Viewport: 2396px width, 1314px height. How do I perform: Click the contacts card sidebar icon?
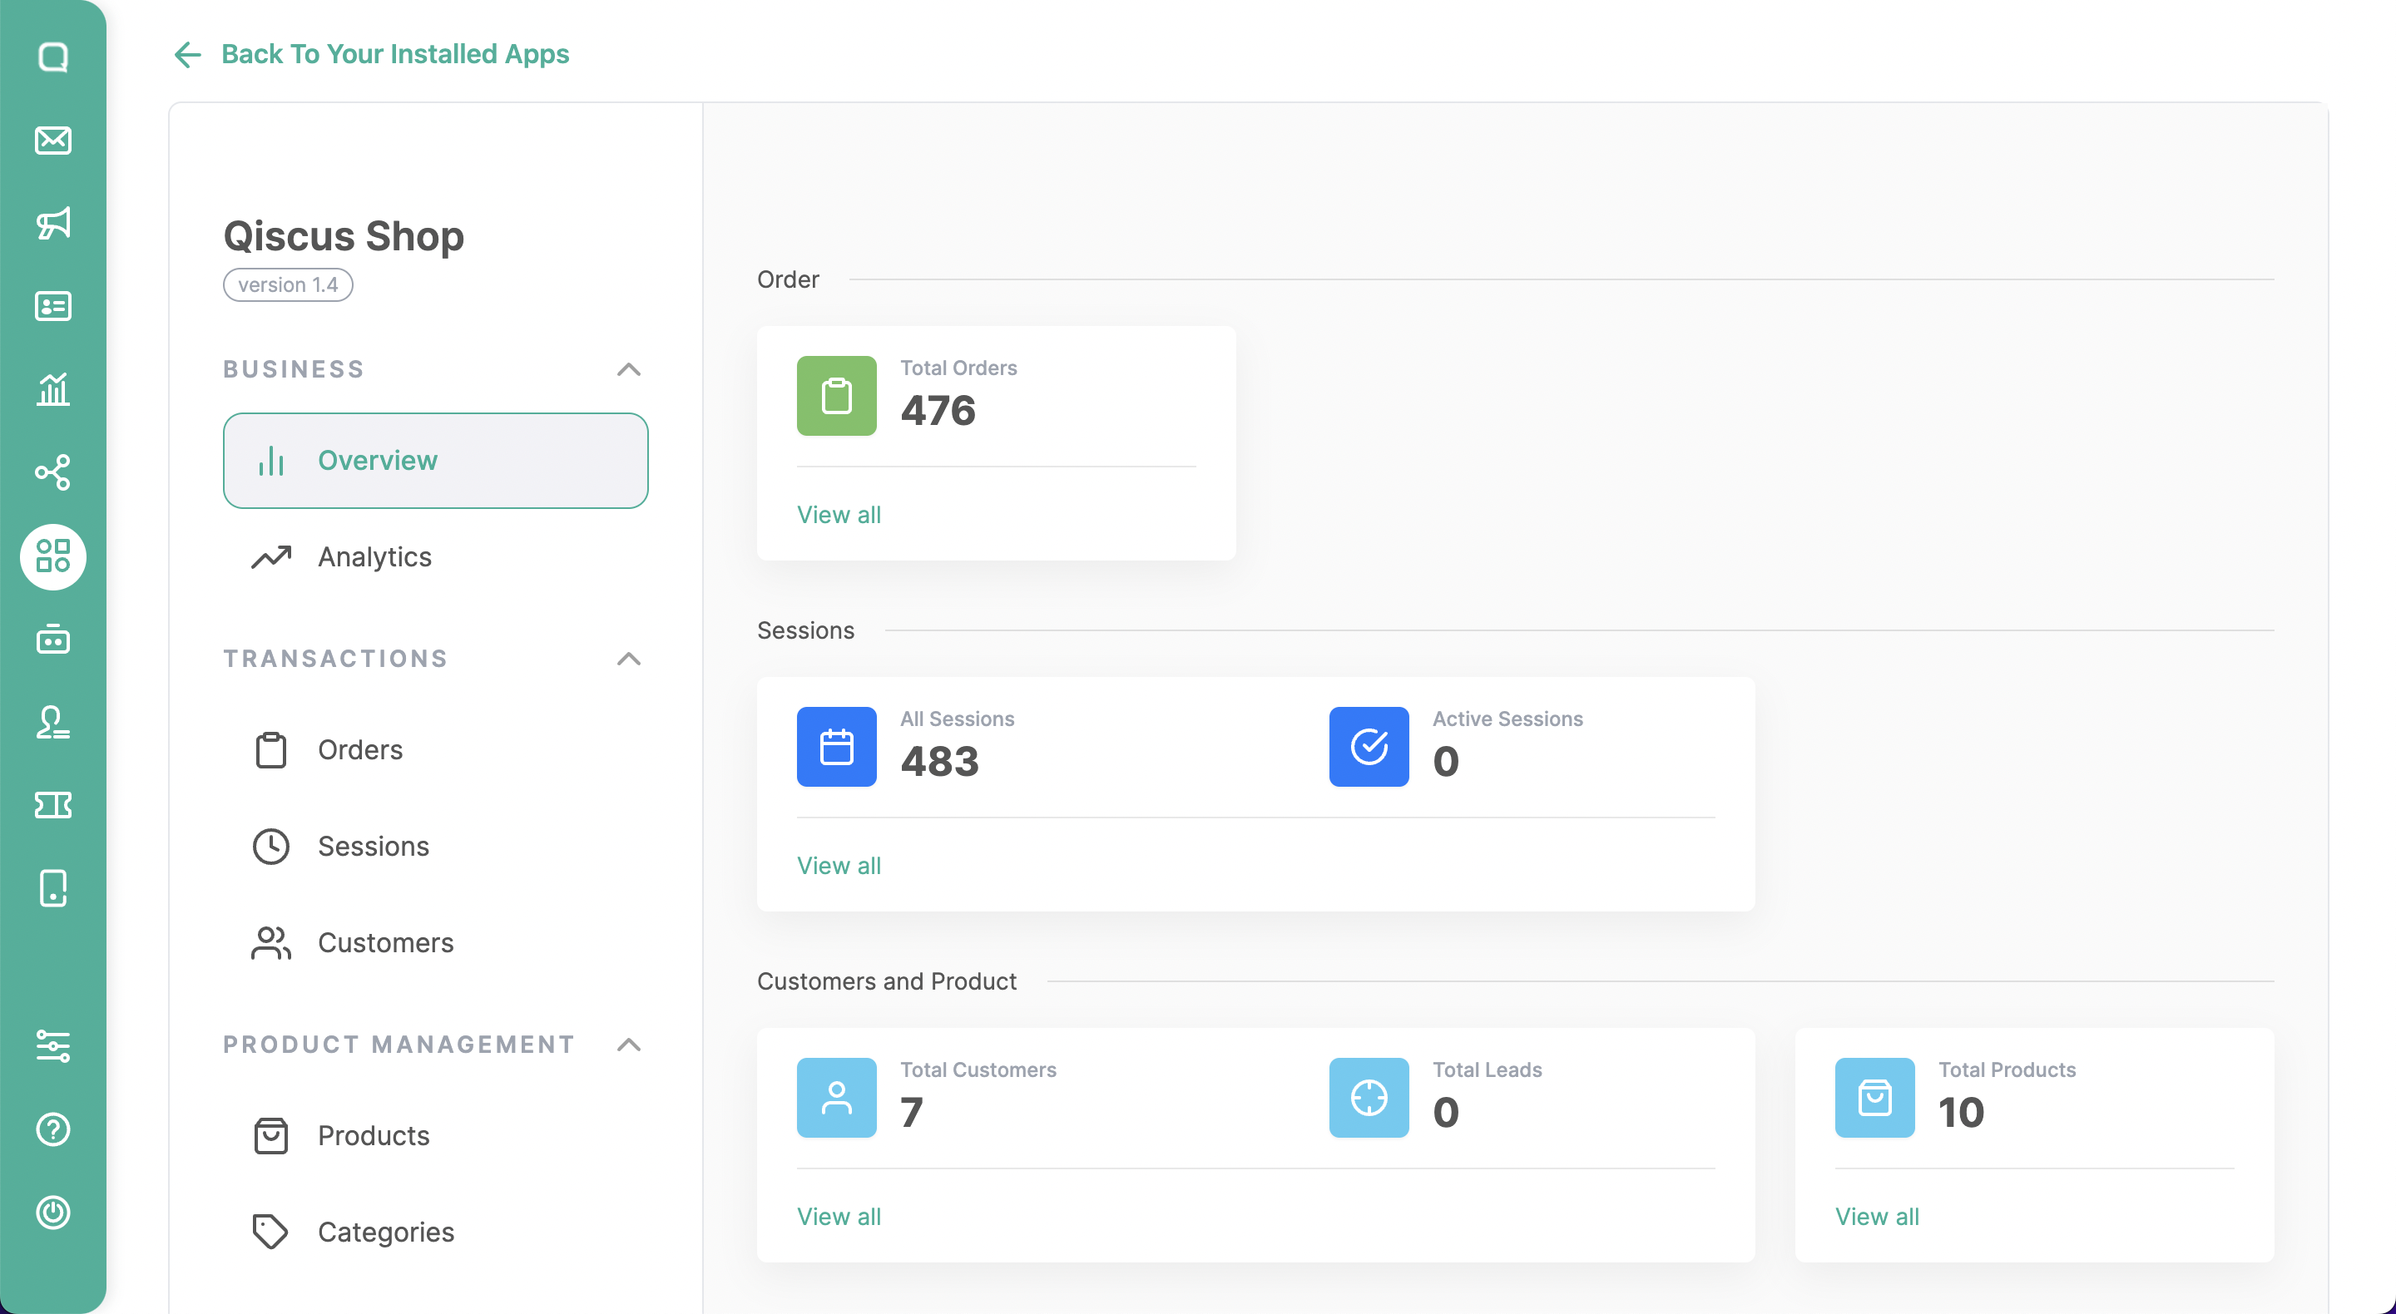53,306
